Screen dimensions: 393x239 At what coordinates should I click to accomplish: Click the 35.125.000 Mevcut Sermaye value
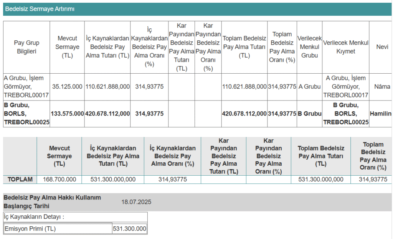pyautogui.click(x=67, y=86)
